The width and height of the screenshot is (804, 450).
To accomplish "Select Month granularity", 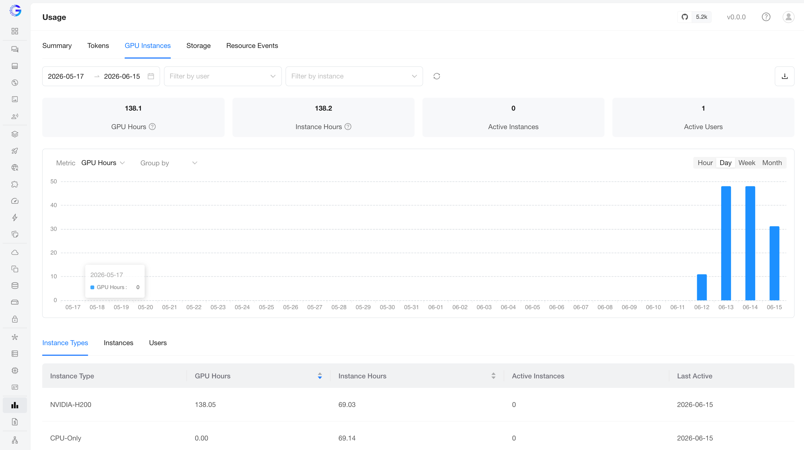I will [772, 163].
